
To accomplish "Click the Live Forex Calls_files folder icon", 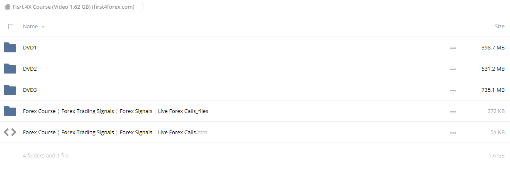I will pyautogui.click(x=10, y=111).
